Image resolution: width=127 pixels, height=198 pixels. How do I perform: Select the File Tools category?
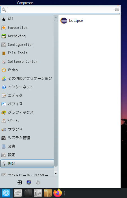click(x=27, y=53)
